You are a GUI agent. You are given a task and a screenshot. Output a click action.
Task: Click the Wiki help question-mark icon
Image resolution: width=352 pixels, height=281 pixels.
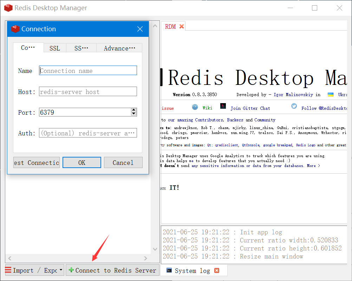tap(195, 107)
